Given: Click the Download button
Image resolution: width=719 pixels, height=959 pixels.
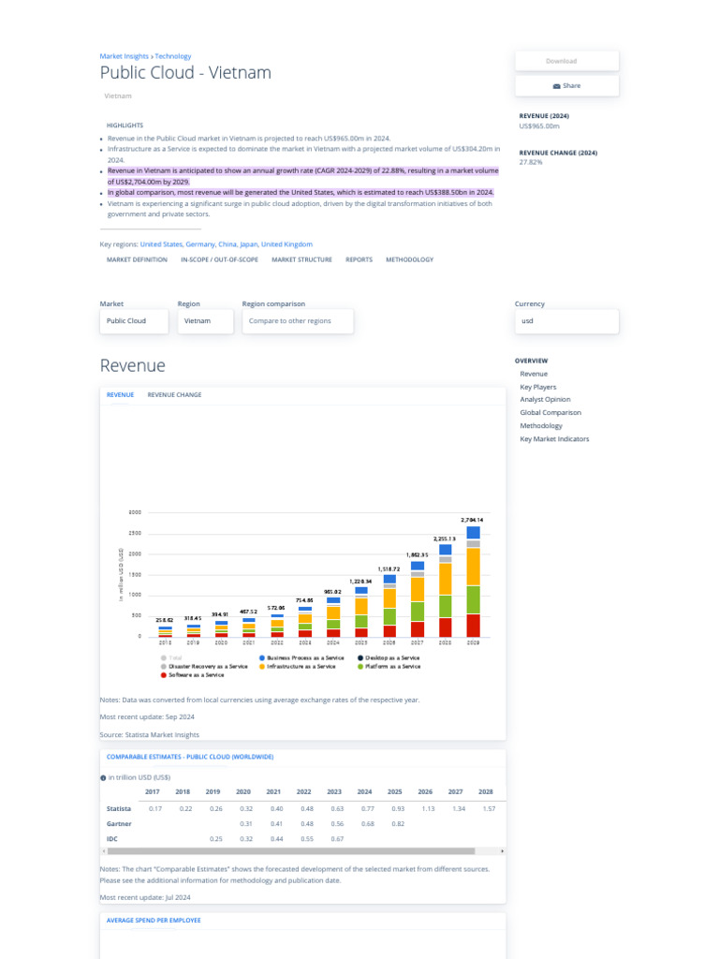Looking at the screenshot, I should point(566,61).
